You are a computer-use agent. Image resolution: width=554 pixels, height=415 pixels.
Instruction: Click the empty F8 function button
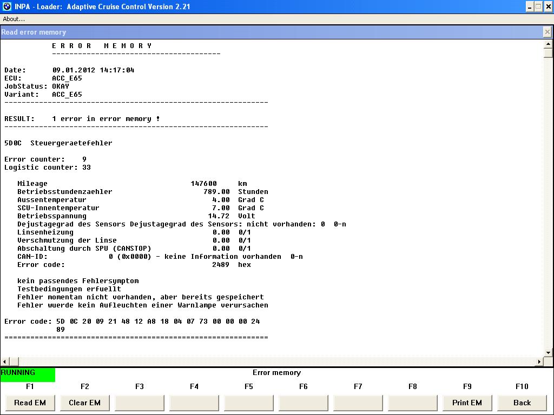tap(413, 403)
